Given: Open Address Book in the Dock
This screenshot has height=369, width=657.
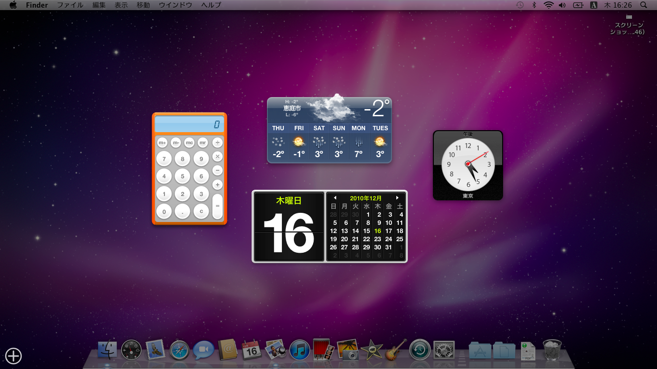Looking at the screenshot, I should (227, 350).
